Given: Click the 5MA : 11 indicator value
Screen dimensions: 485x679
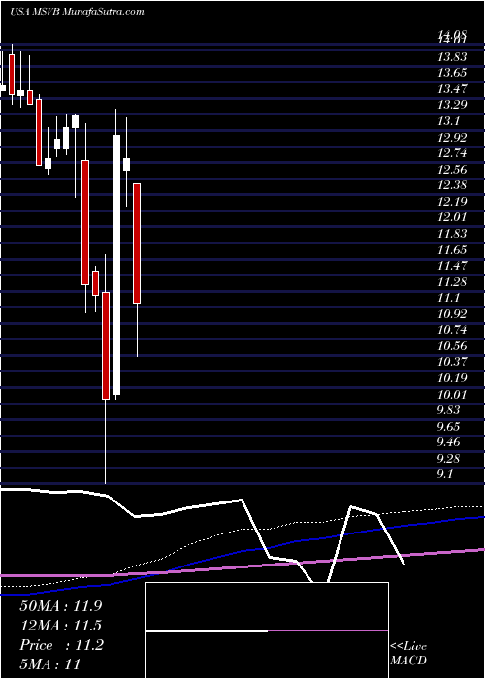Looking at the screenshot, I should point(49,663).
